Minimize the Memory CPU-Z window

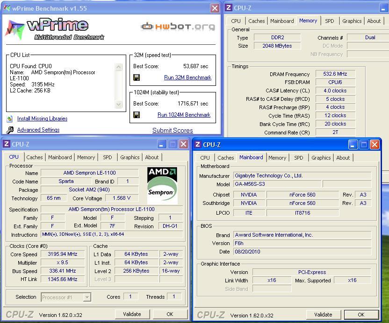click(383, 8)
